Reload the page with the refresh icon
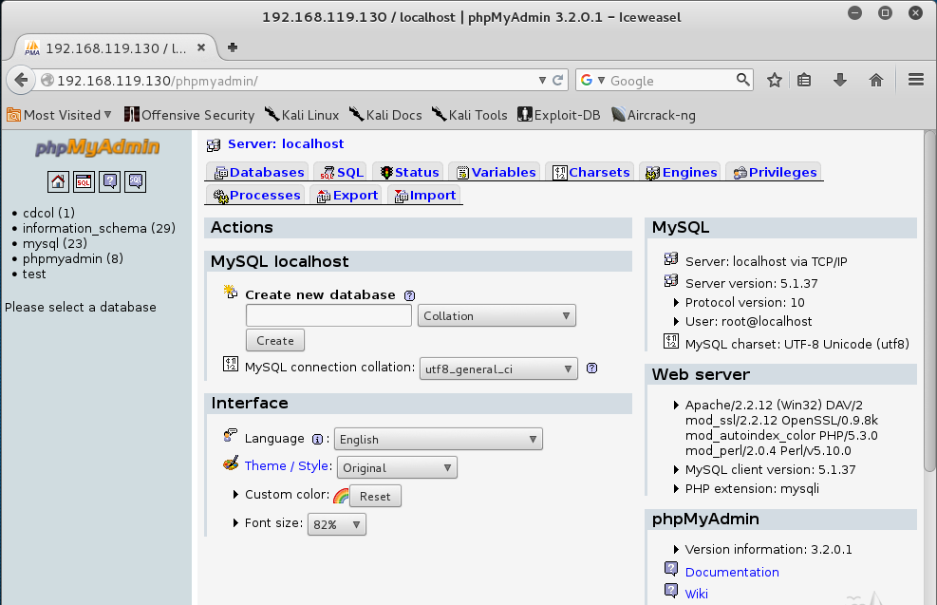Image resolution: width=937 pixels, height=605 pixels. 557,80
